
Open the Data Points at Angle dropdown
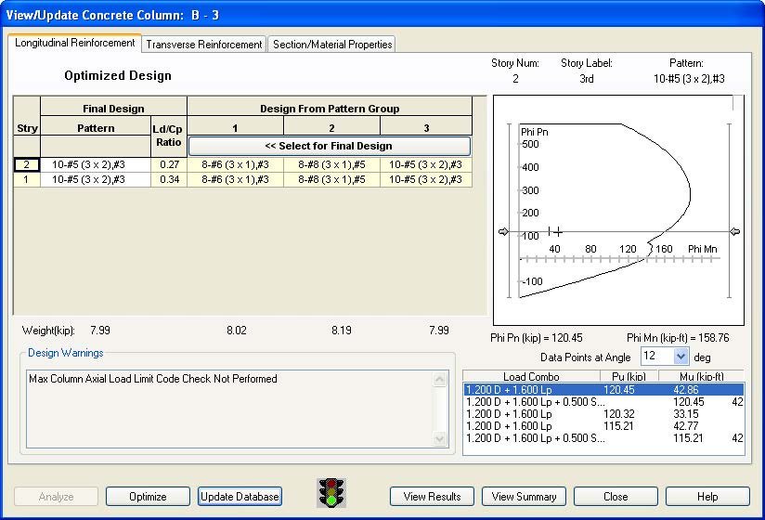pyautogui.click(x=681, y=357)
